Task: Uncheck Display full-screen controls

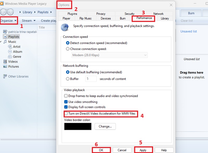Action: (66, 107)
